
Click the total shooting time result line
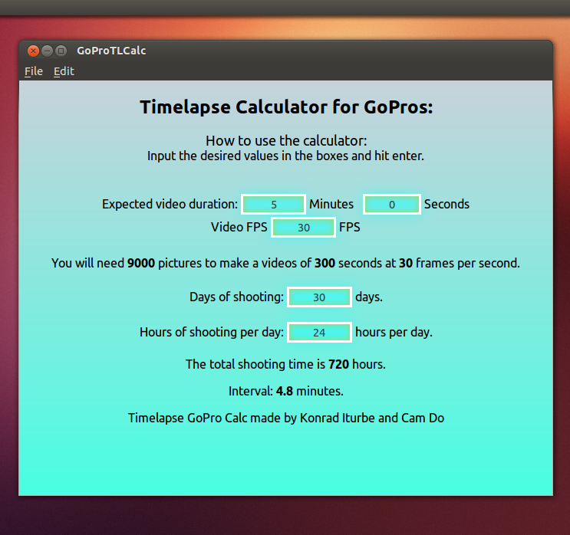tap(285, 364)
